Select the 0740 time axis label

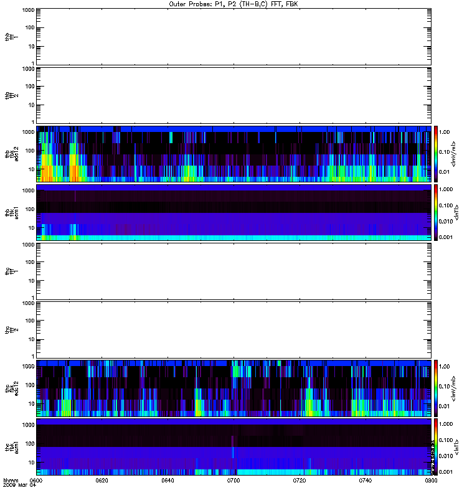[366, 481]
